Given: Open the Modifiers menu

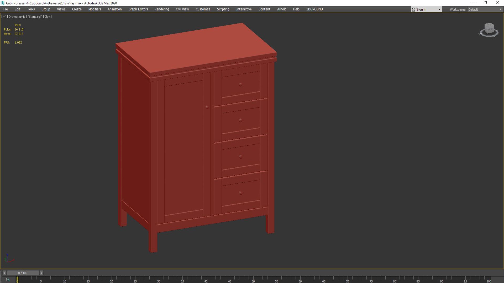Looking at the screenshot, I should click(94, 9).
